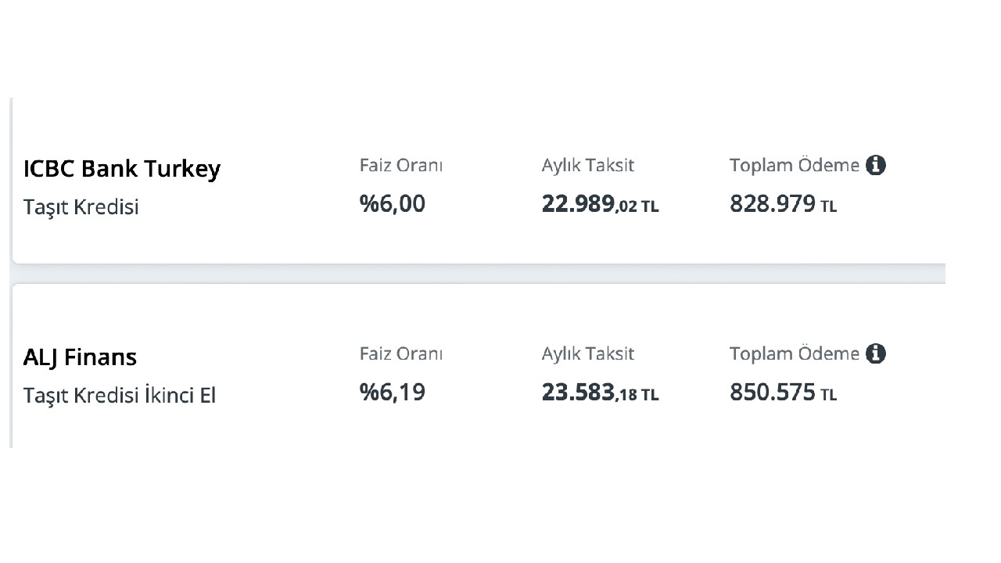Open the ICBC Bank Turkey loan offer
1001x563 pixels.
point(122,169)
